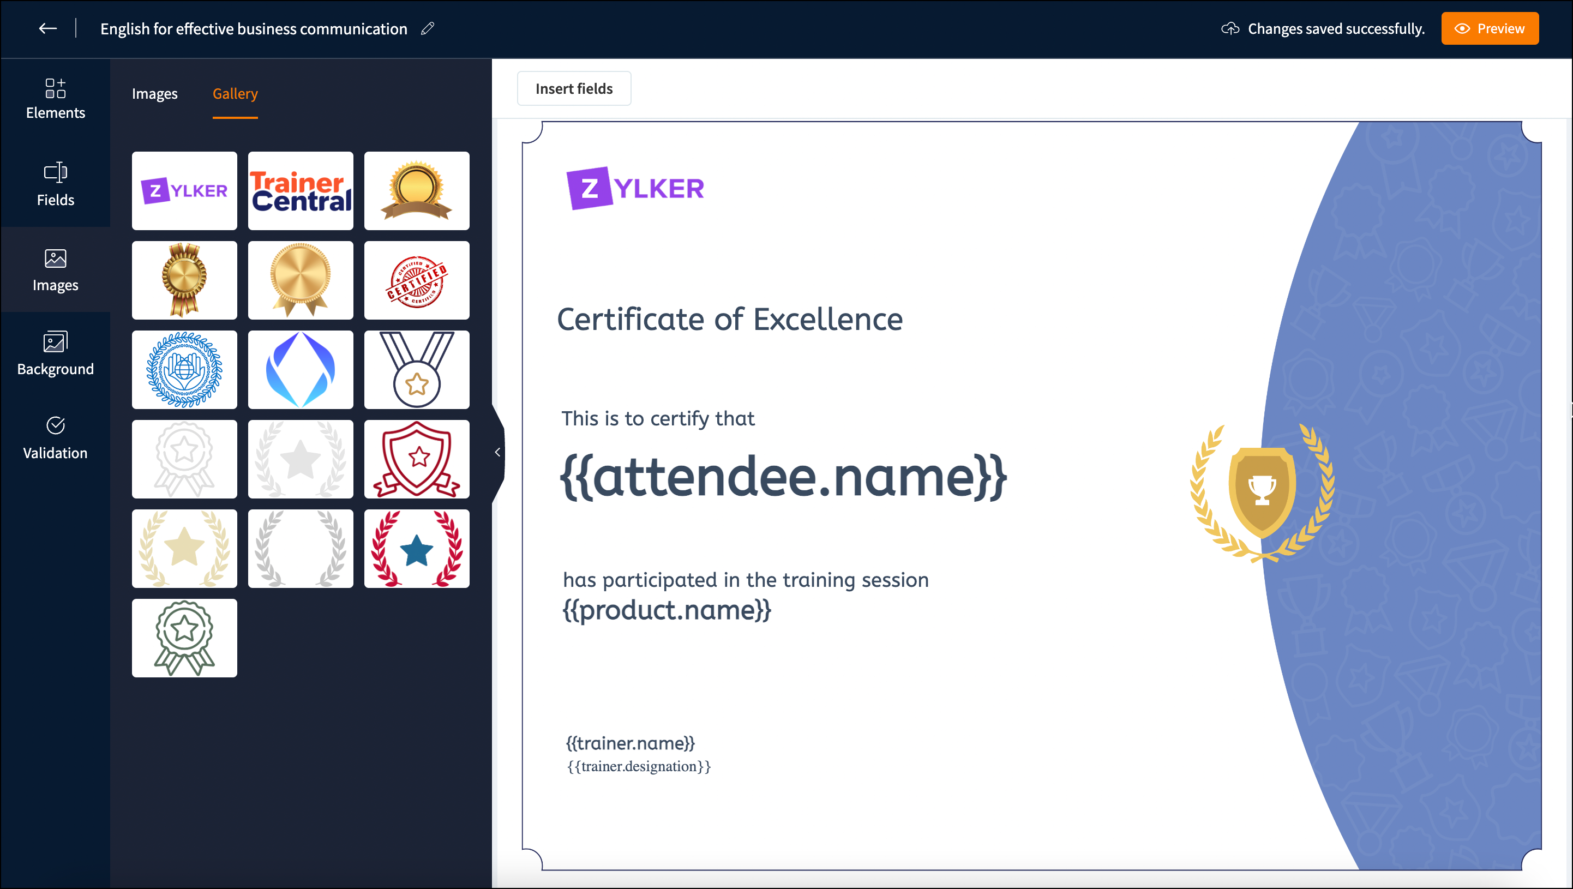This screenshot has height=889, width=1573.
Task: Choose the red Certified stamp image
Action: [417, 280]
